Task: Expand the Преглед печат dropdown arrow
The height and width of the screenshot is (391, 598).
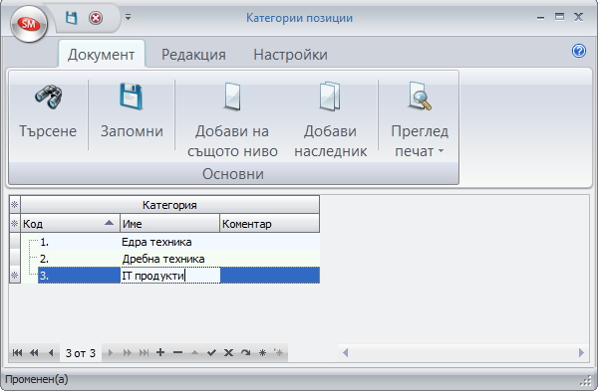Action: [x=441, y=151]
